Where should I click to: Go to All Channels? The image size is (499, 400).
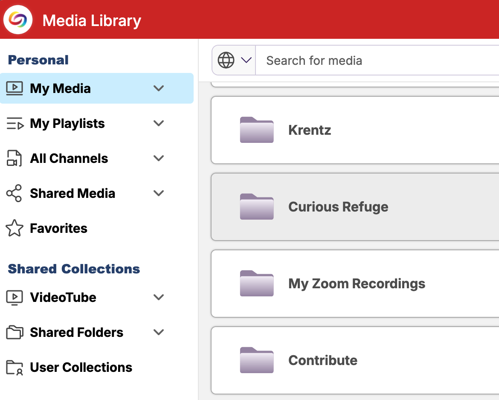69,158
